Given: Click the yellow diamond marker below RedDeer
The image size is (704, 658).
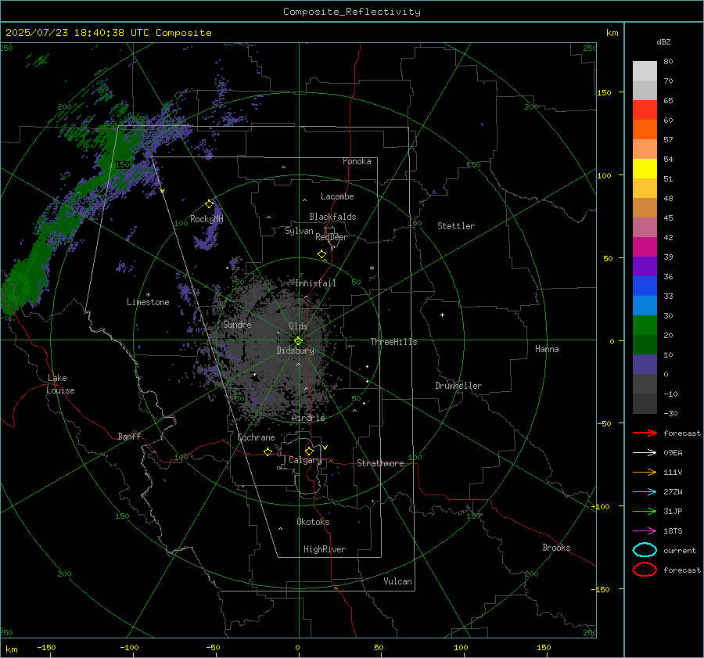Looking at the screenshot, I should pyautogui.click(x=321, y=254).
